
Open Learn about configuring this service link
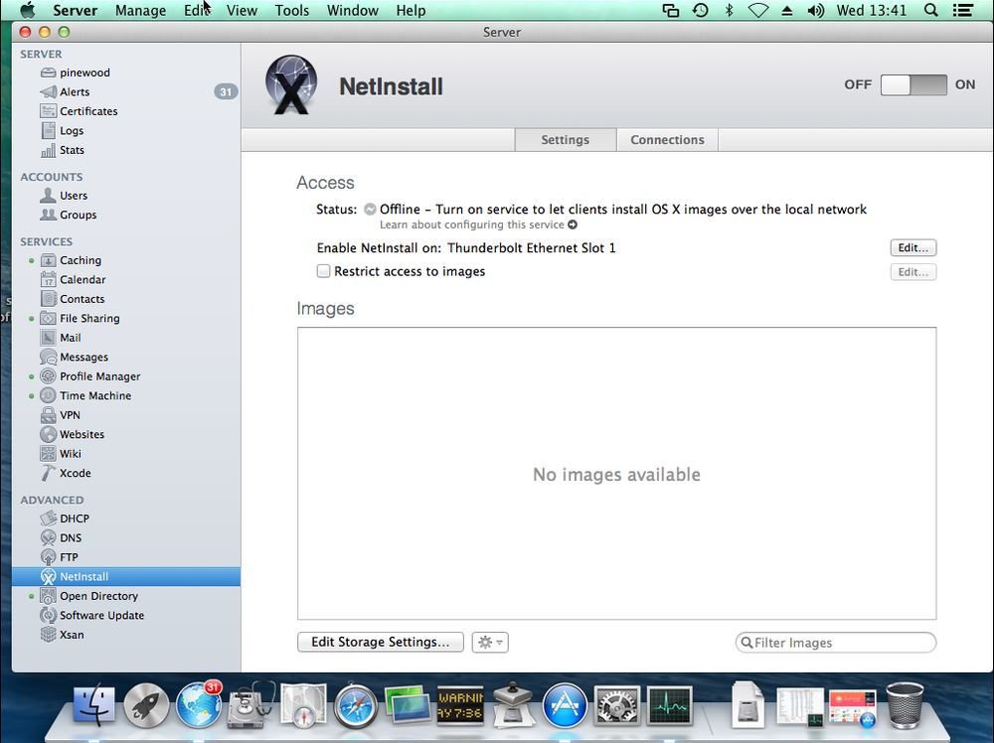click(x=478, y=224)
